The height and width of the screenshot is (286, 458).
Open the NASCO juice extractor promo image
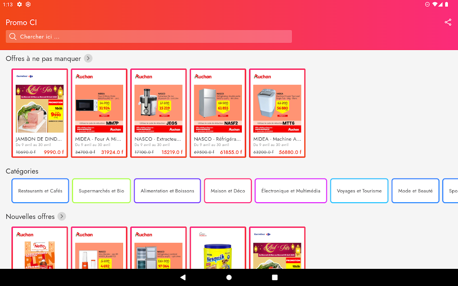[x=159, y=109]
